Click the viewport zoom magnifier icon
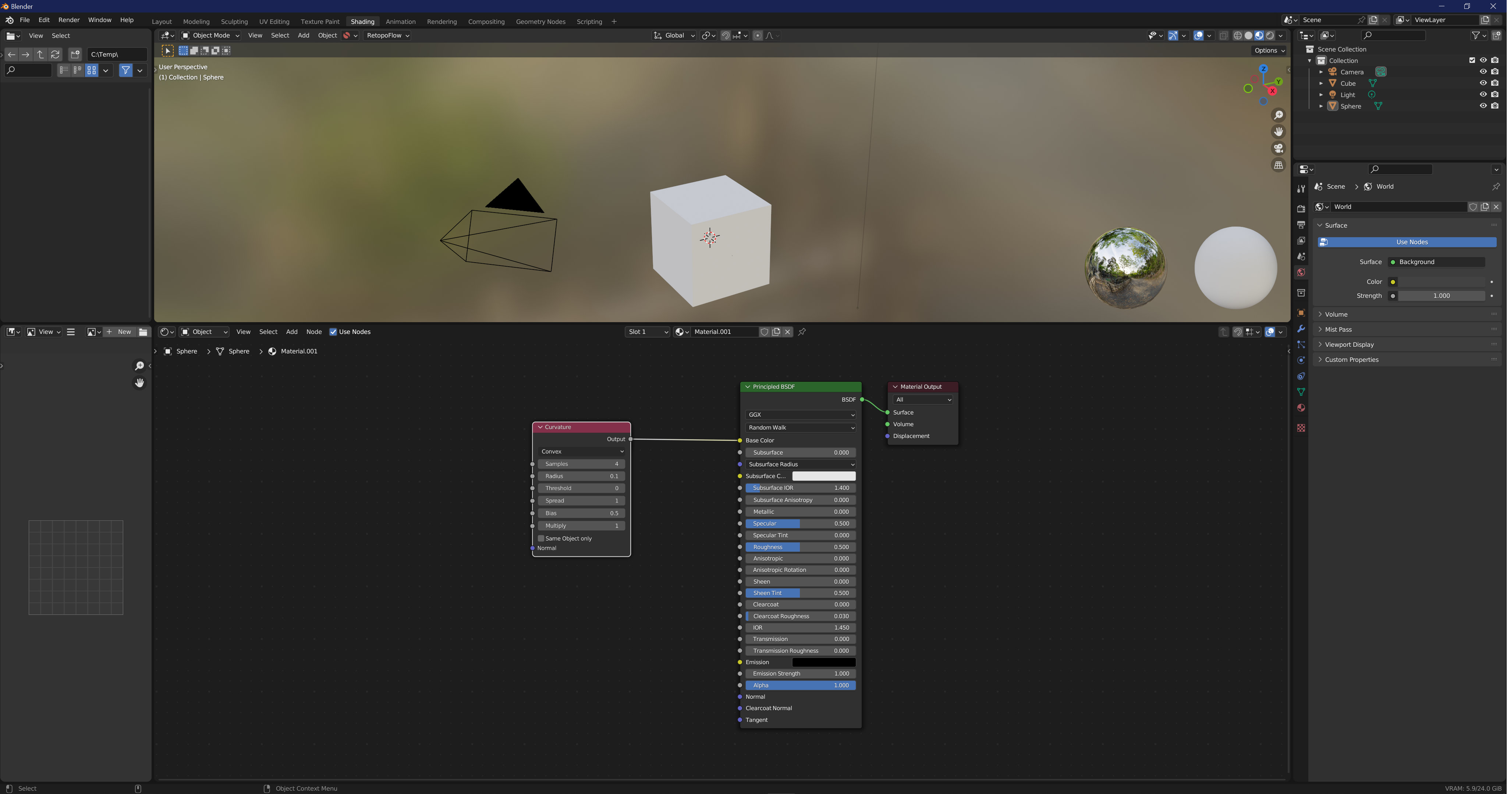Image resolution: width=1507 pixels, height=794 pixels. tap(1278, 115)
